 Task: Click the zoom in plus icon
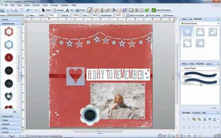(x=215, y=136)
